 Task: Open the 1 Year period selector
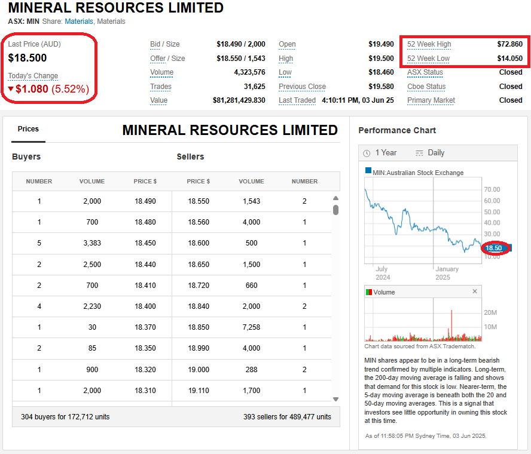tap(386, 153)
